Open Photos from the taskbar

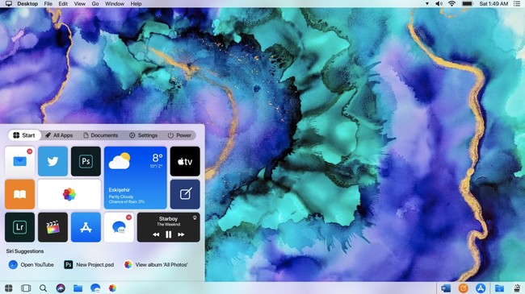tap(112, 288)
